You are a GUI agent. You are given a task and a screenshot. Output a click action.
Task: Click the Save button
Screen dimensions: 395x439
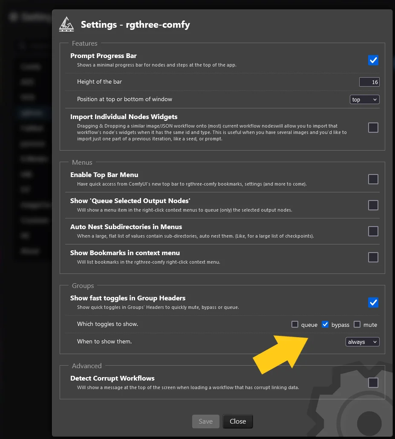pyautogui.click(x=205, y=422)
